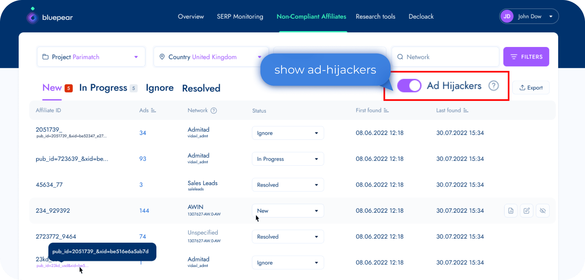Click affiliate ID 45634_77
585x280 pixels.
[49, 185]
